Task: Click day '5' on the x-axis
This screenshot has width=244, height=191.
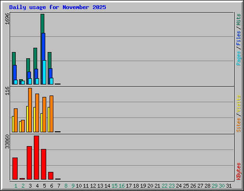Action: 44,186
